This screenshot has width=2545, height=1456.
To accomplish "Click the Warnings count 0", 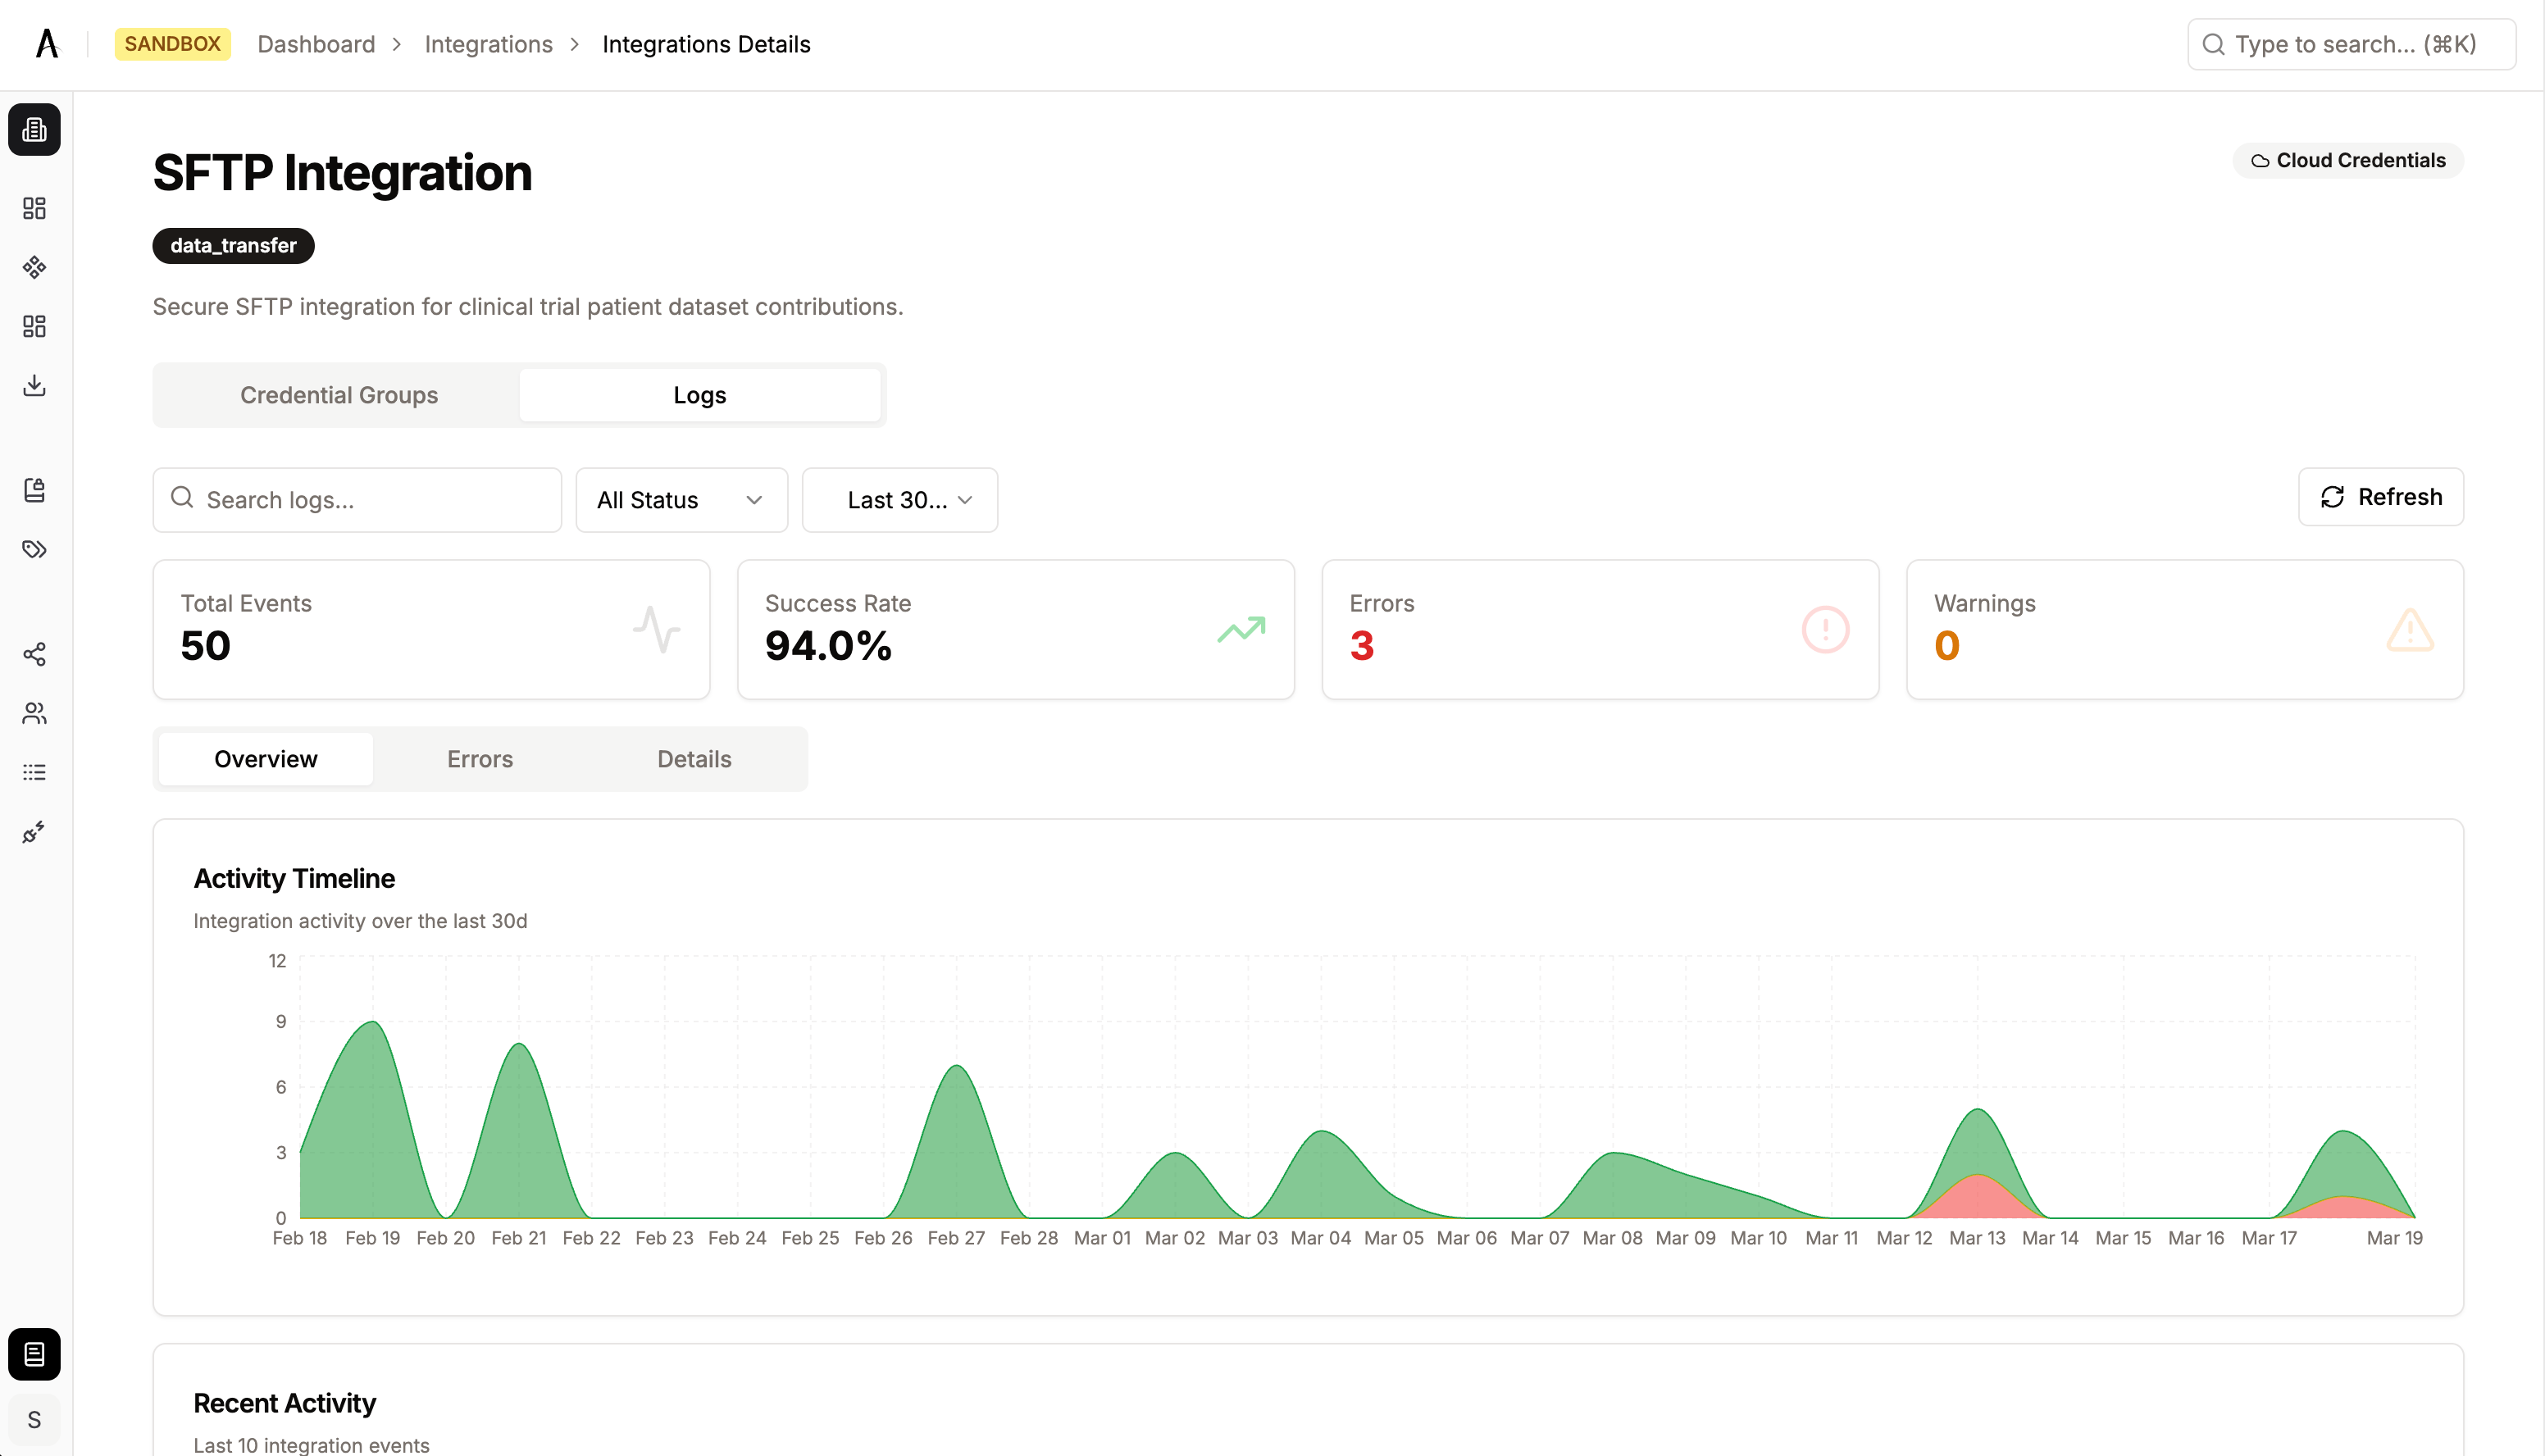I will [1946, 646].
